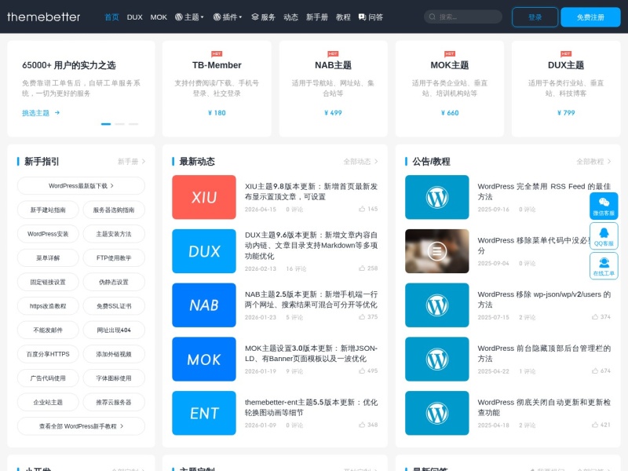
Task: Like the 隐藏顶部管理栏 post (674 thumbs-up)
Action: click(601, 371)
